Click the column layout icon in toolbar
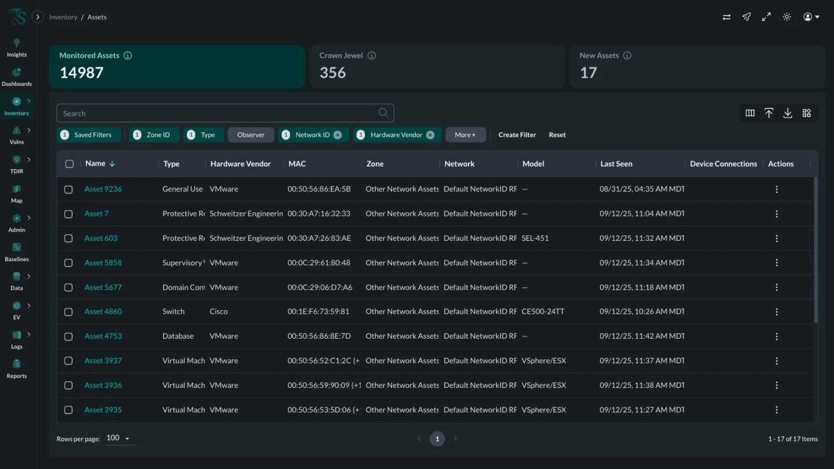Viewport: 834px width, 469px height. 750,113
